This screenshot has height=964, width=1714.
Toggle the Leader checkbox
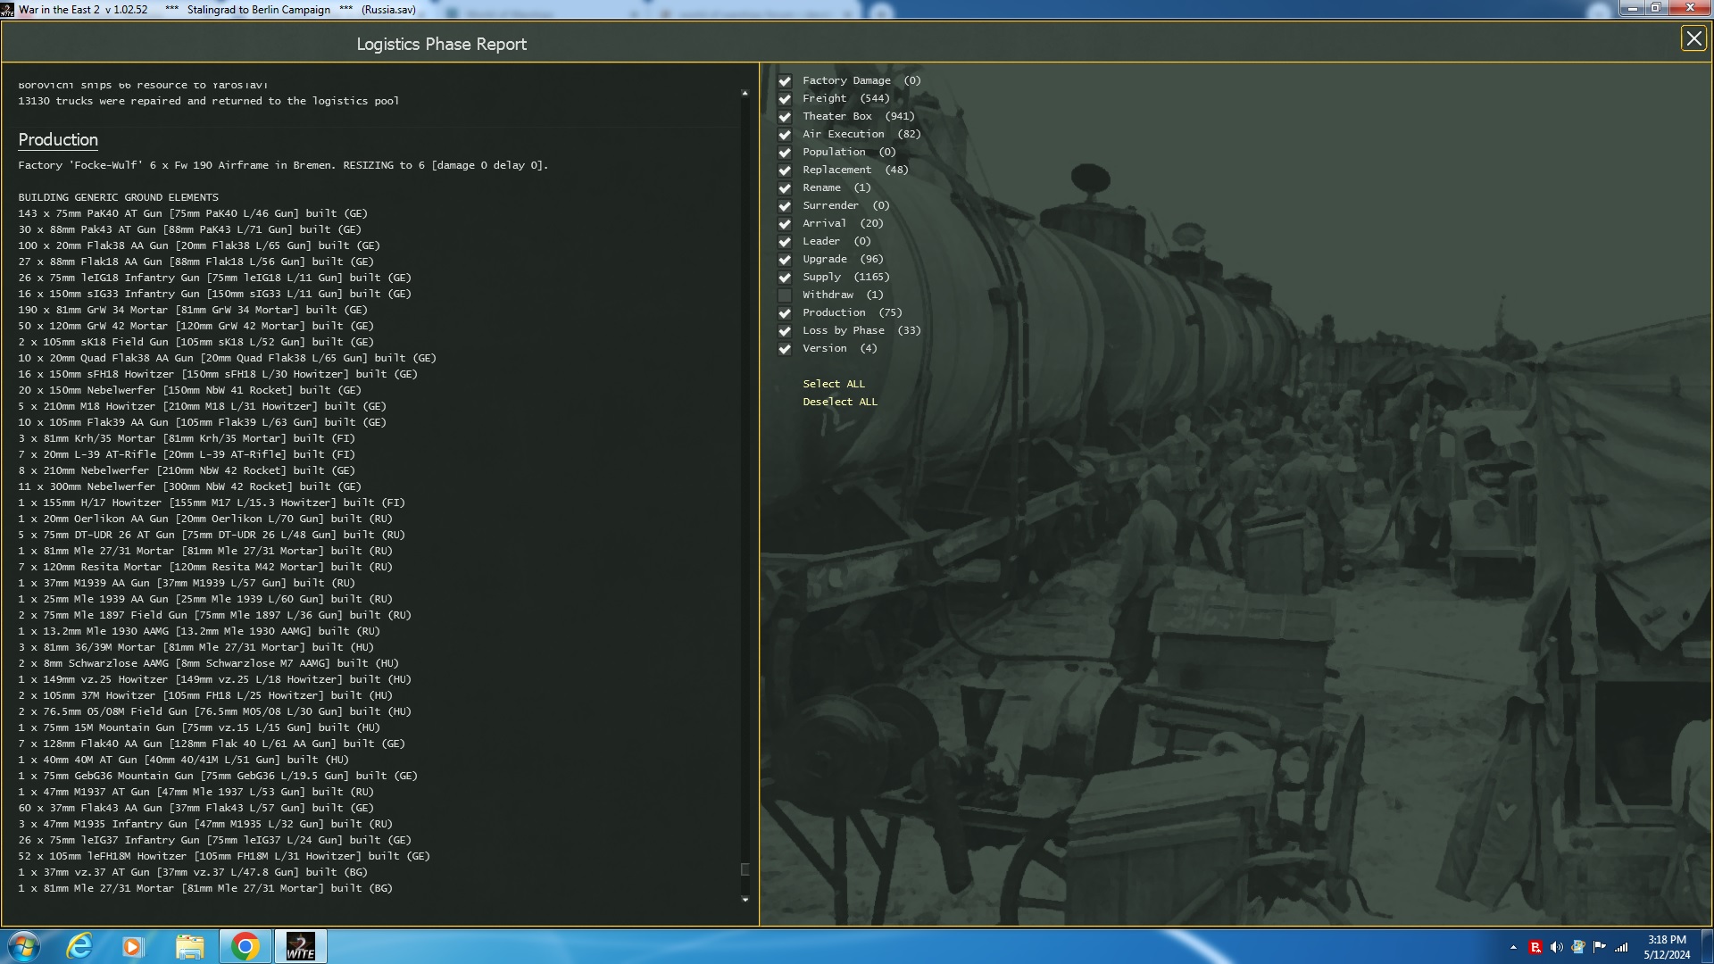pos(785,242)
